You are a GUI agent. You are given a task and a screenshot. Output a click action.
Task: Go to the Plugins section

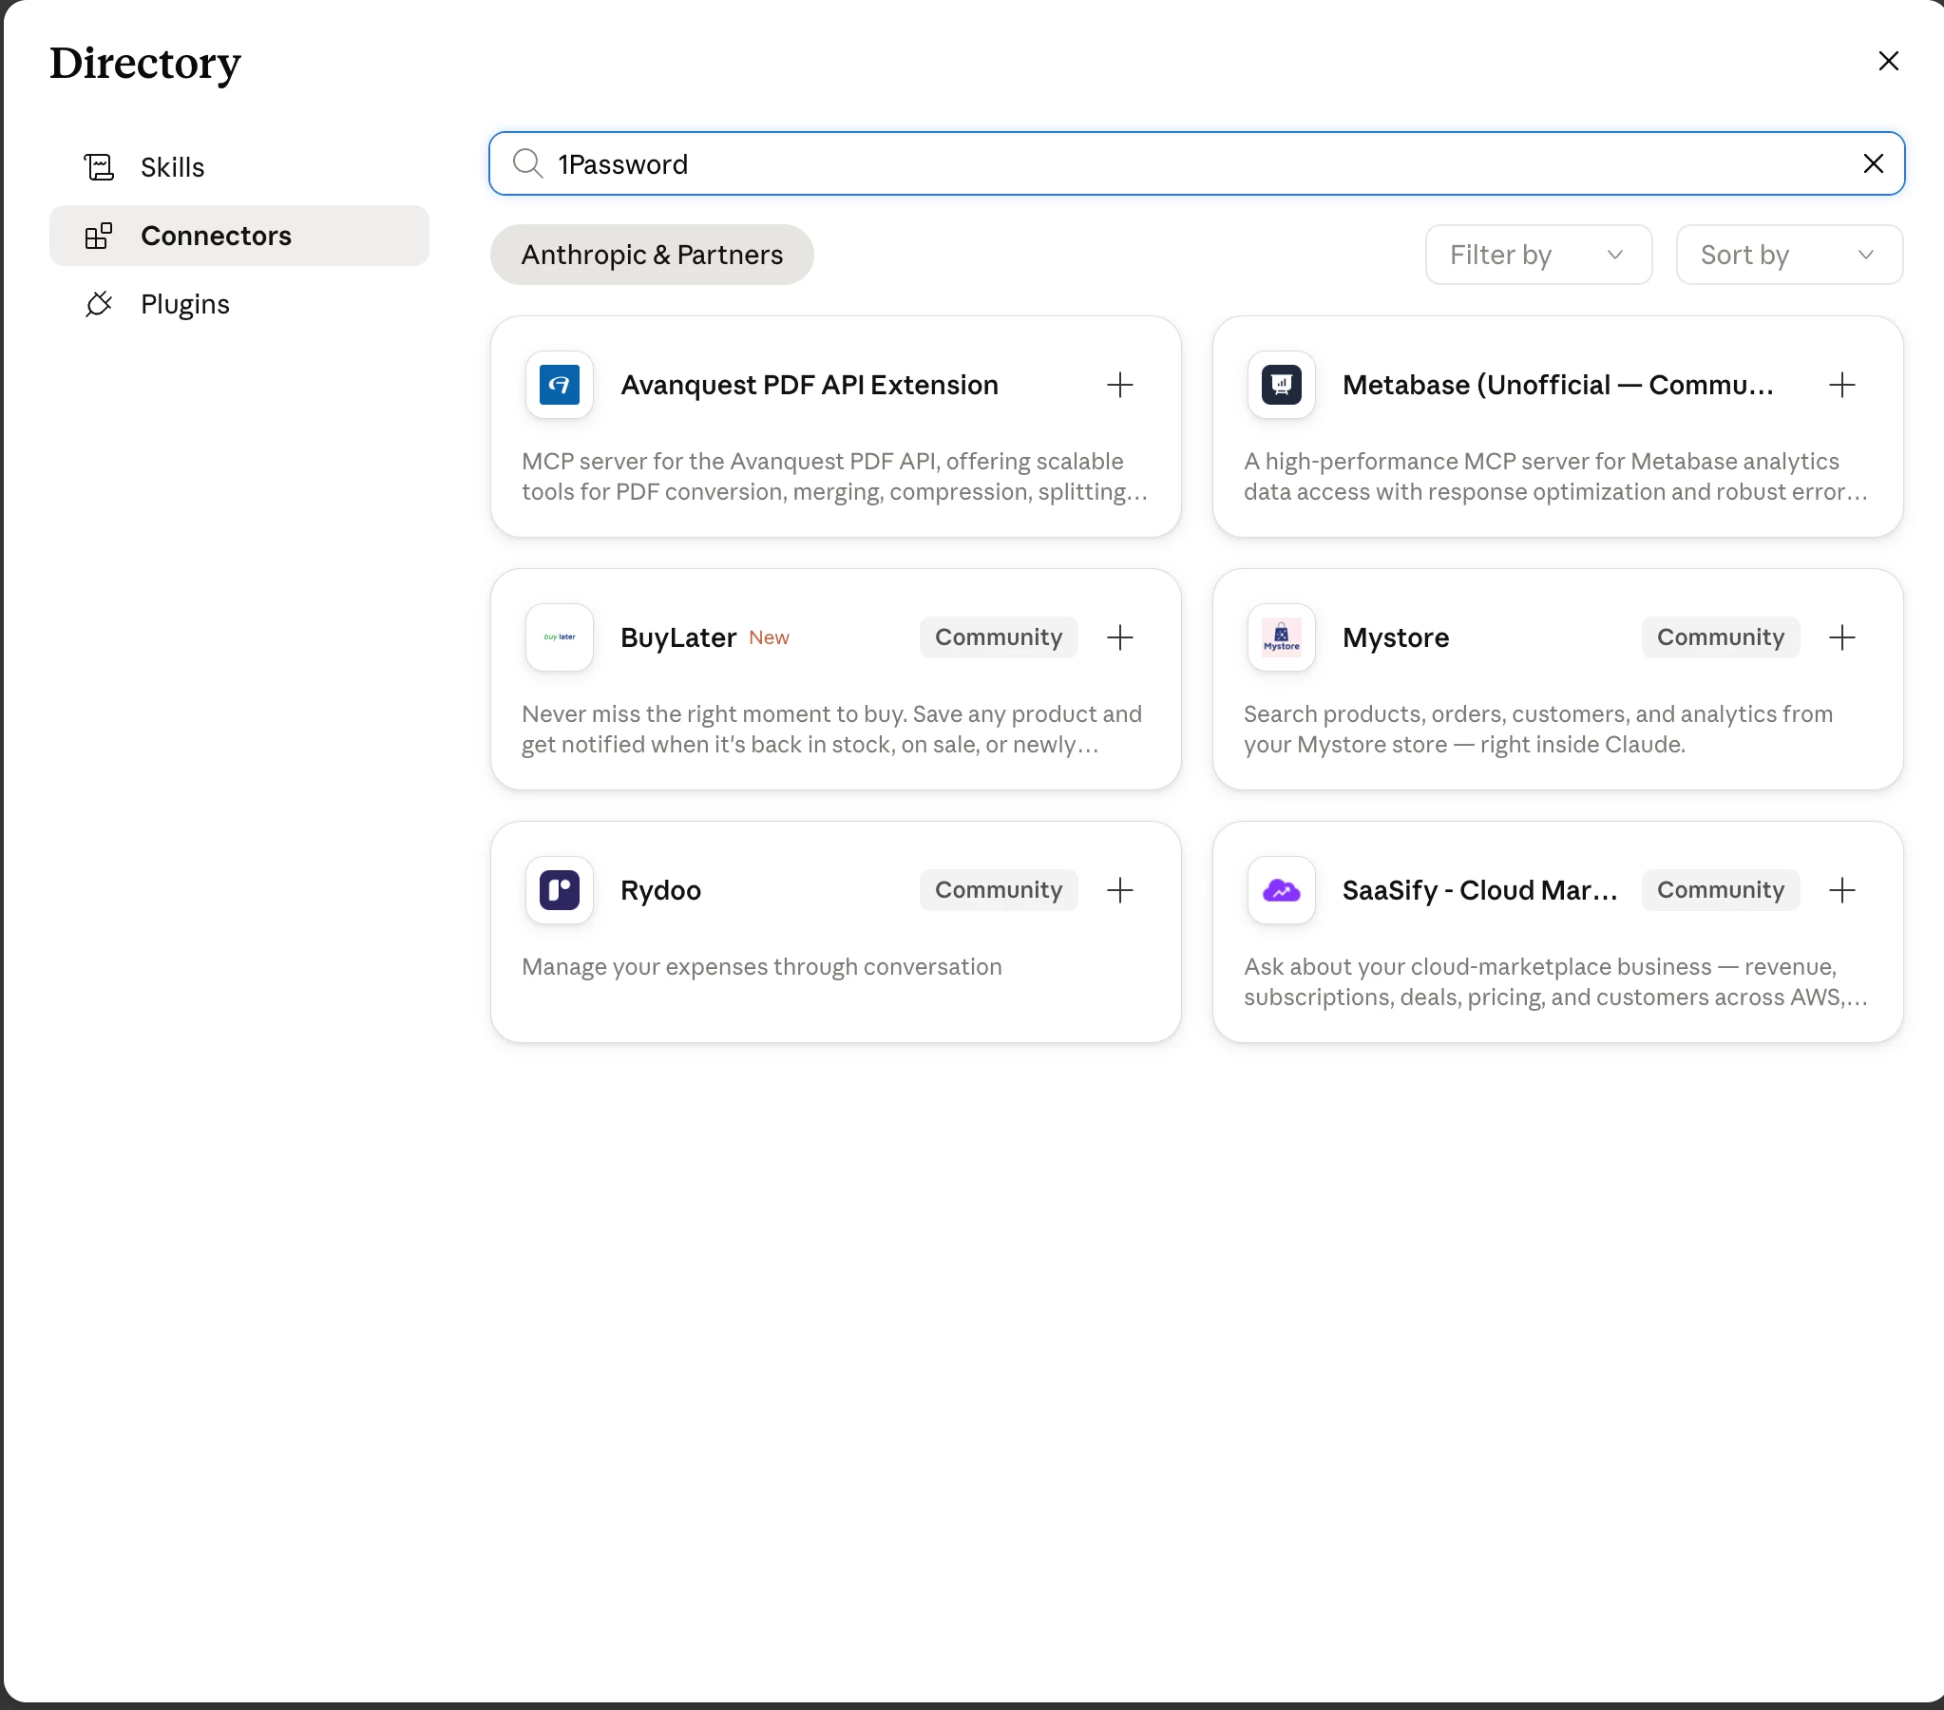click(x=238, y=303)
